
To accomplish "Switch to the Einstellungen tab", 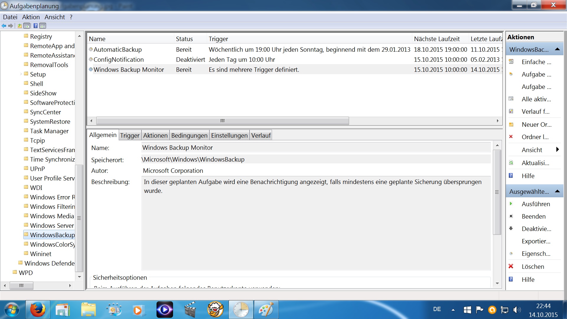I will tap(229, 135).
